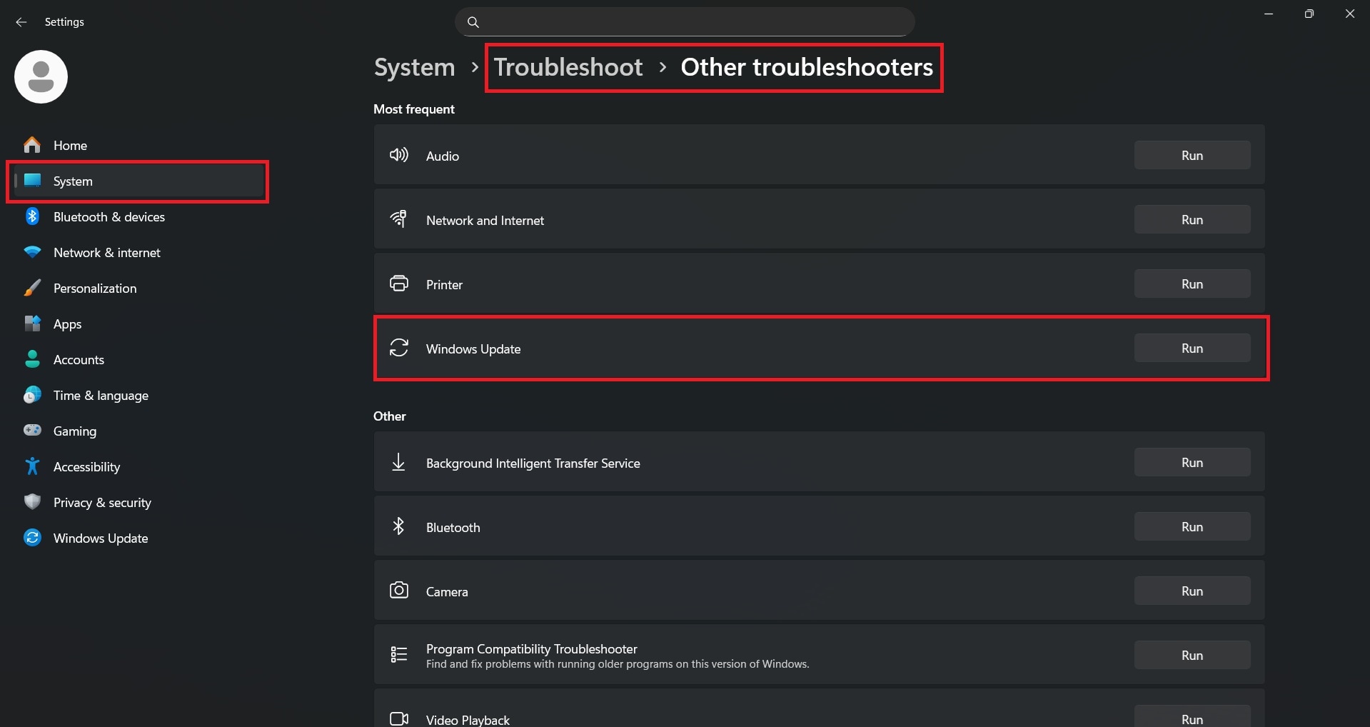Click the back arrow in title bar

pos(21,22)
